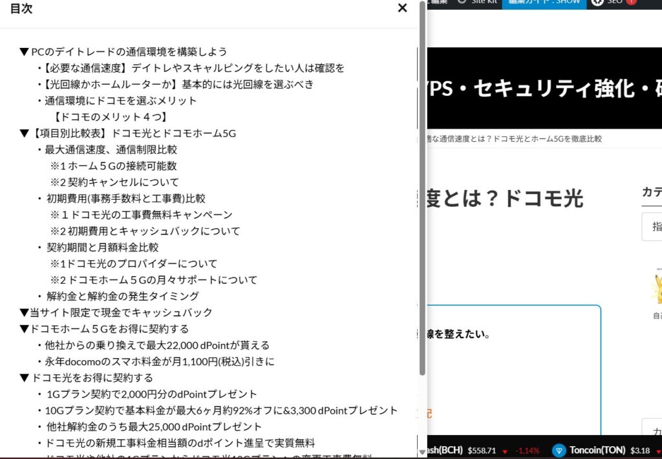Collapse the PCのデイトレードの通信環境を構築しよう section arrow

coord(24,52)
